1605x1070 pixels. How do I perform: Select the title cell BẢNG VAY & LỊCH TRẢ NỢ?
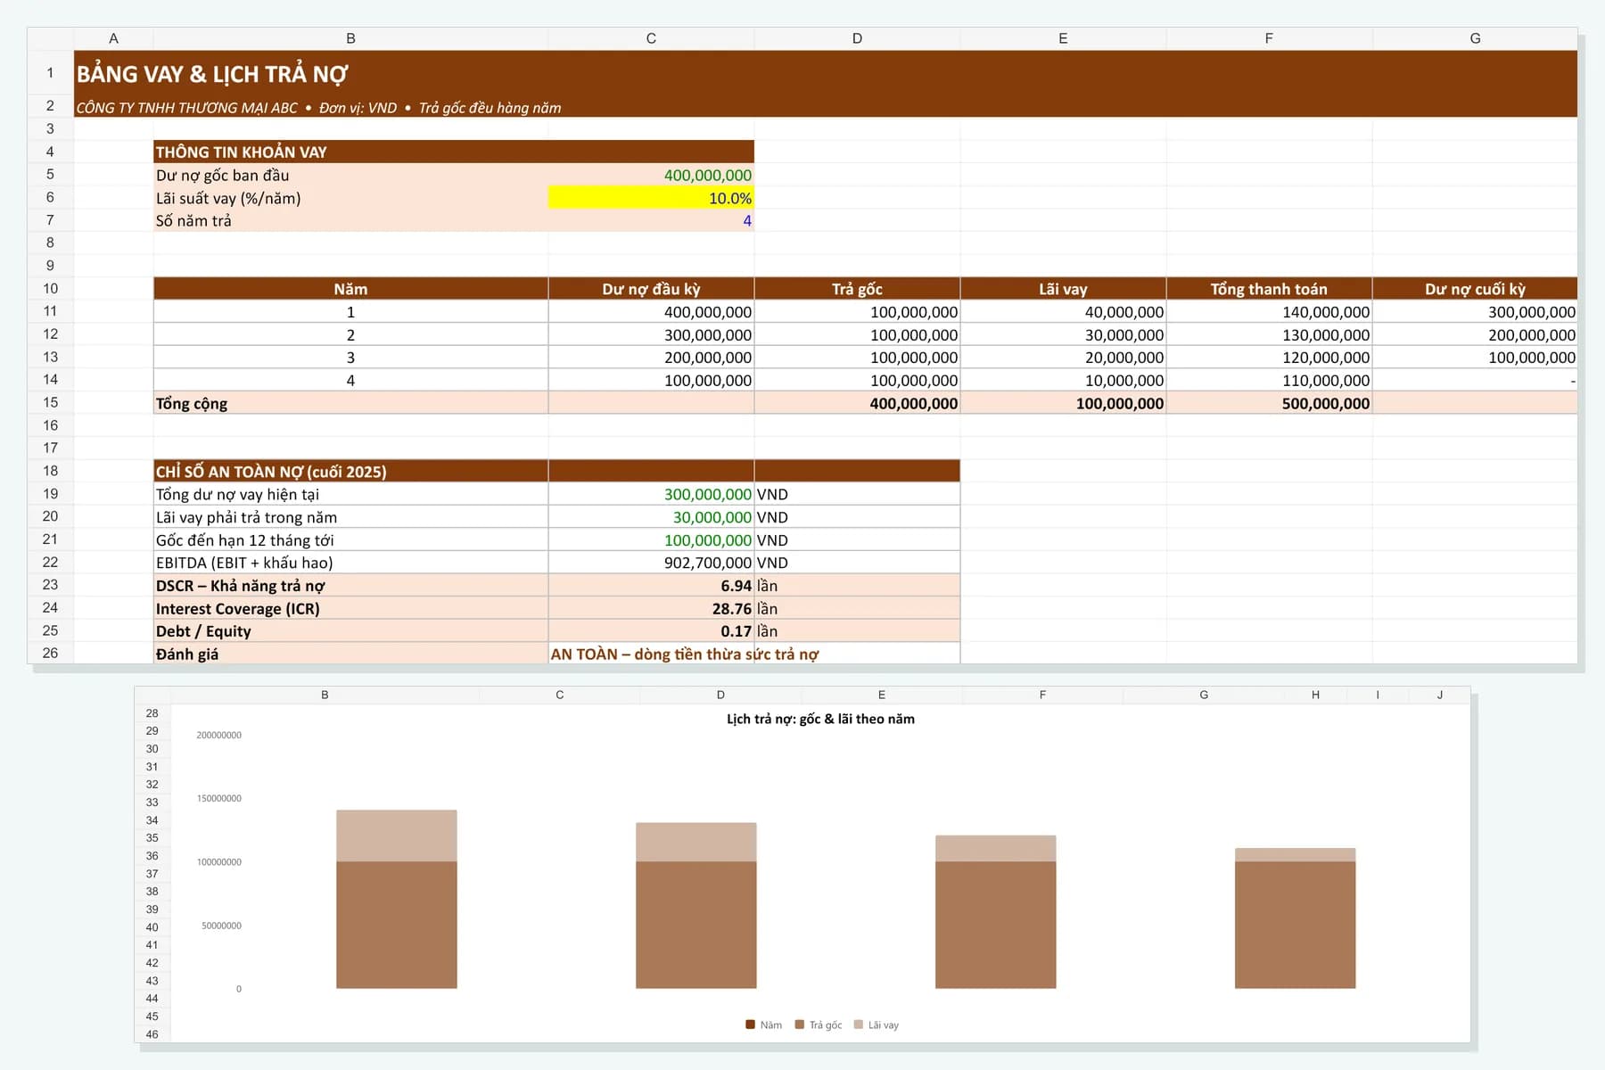point(212,73)
